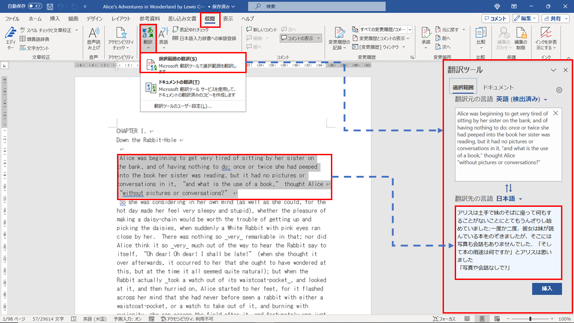Change target language 日本語 dropdown
Viewport: 574px width, 323px height.
tap(509, 198)
